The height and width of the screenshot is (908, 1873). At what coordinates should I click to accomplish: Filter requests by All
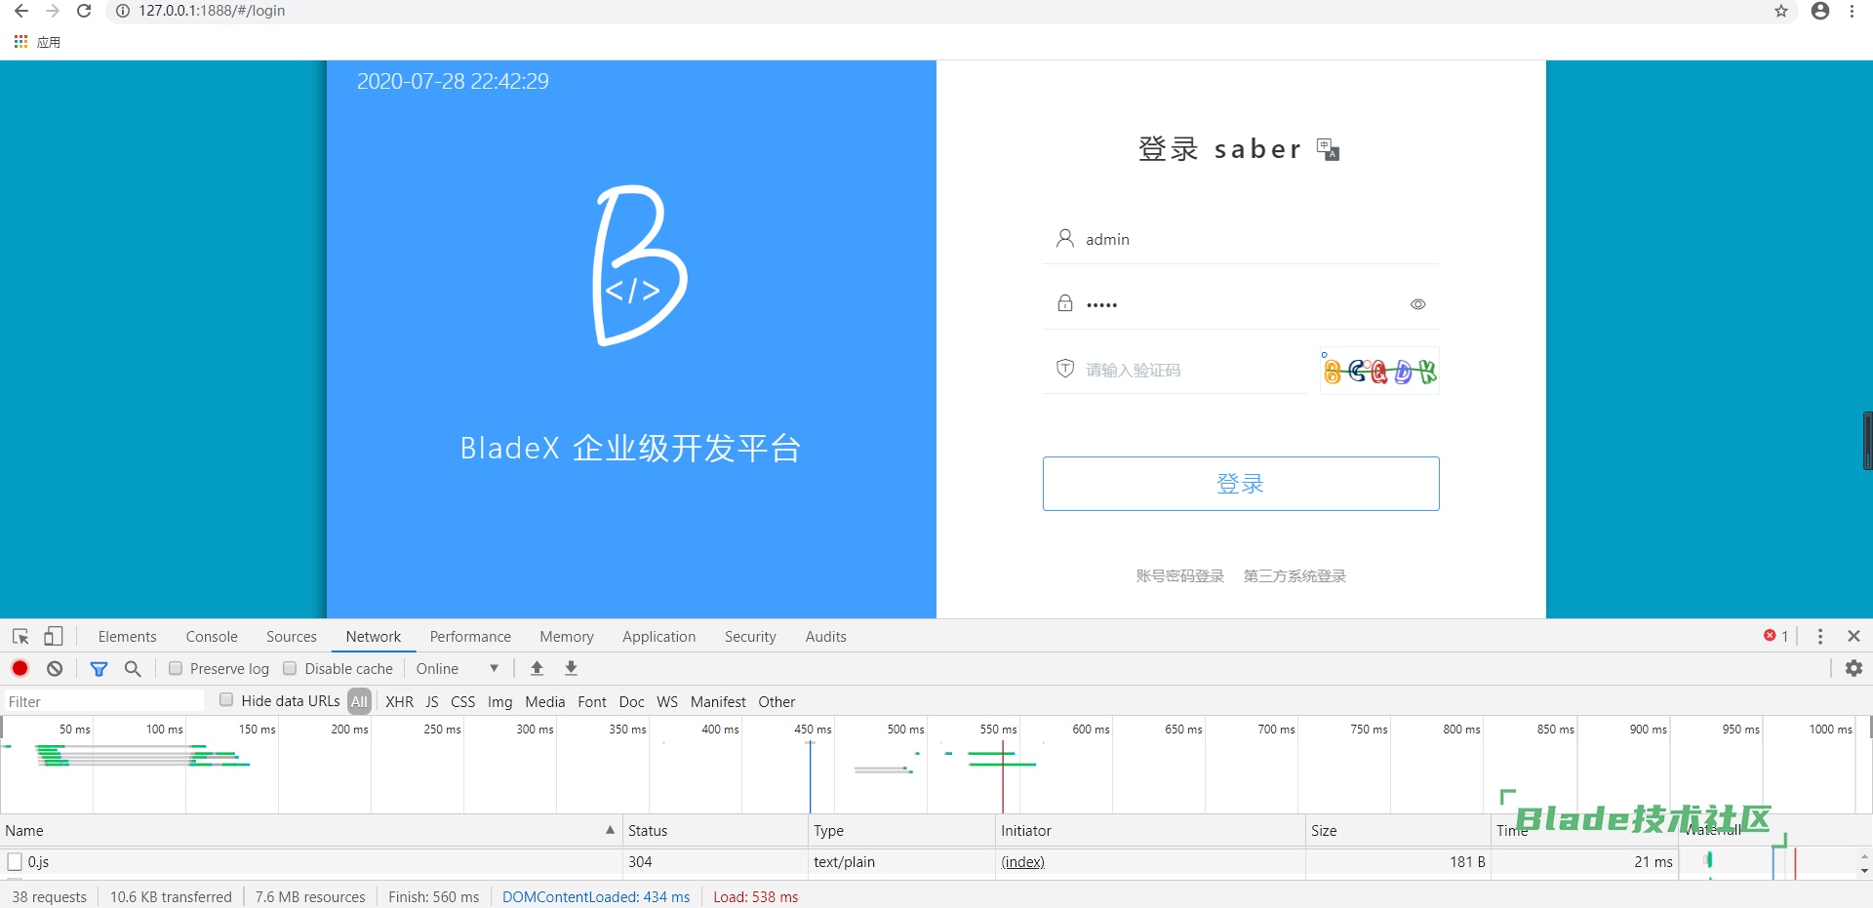click(359, 701)
